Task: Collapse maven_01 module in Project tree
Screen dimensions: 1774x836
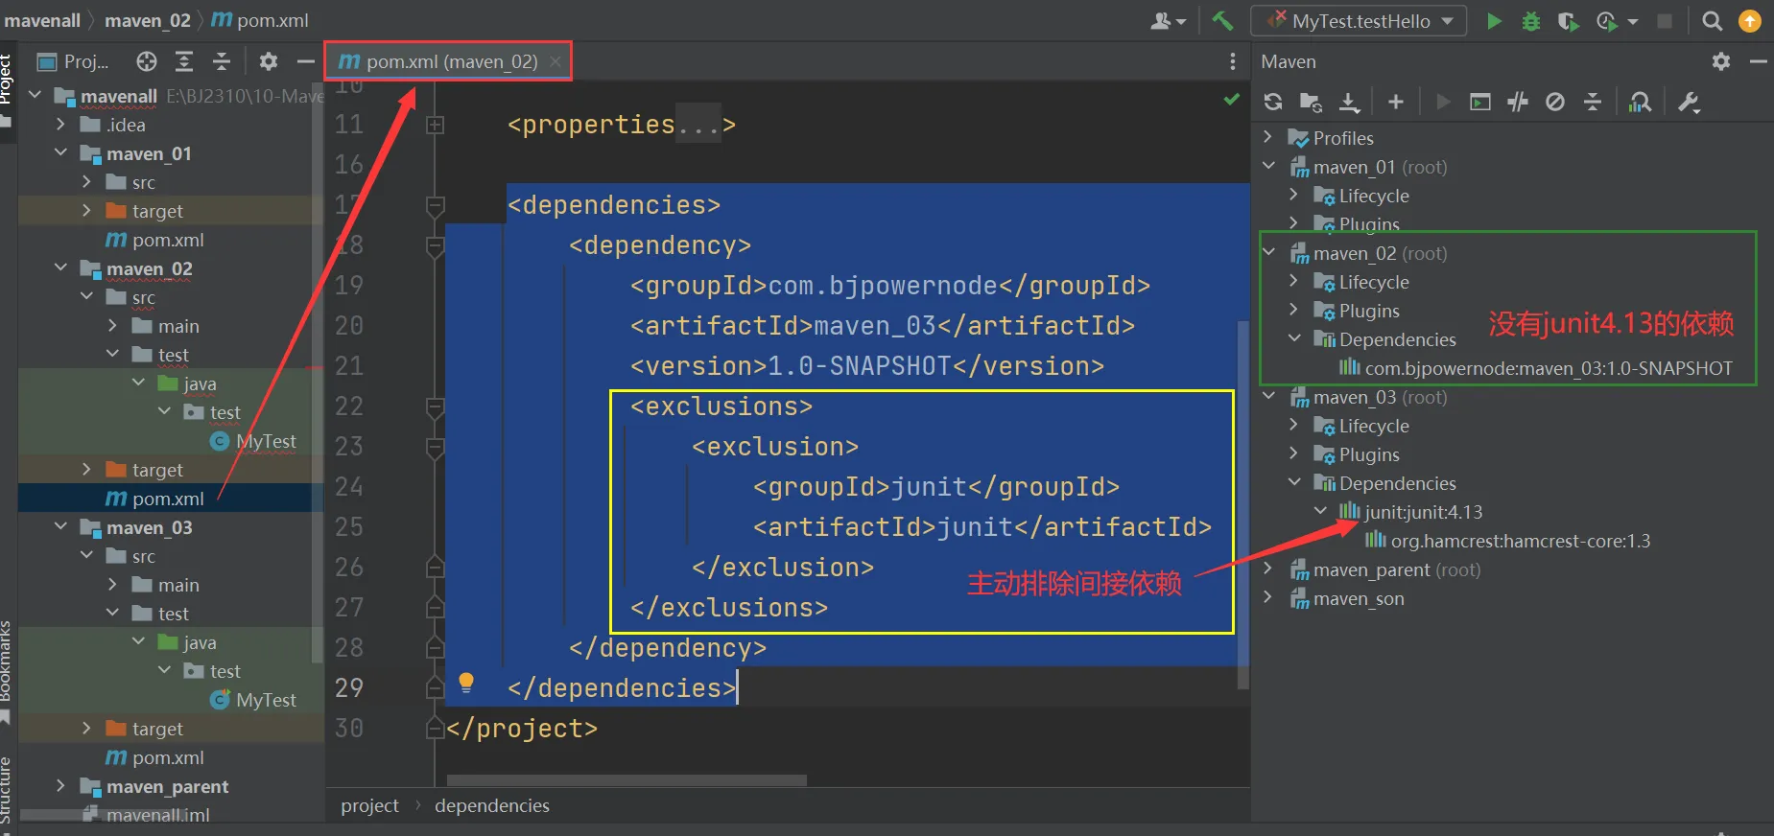Action: click(x=60, y=152)
